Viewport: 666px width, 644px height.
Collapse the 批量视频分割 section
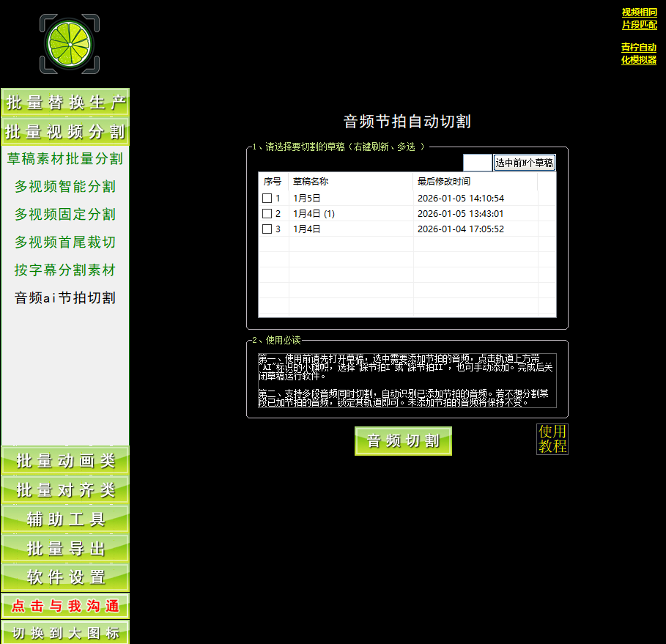[65, 132]
